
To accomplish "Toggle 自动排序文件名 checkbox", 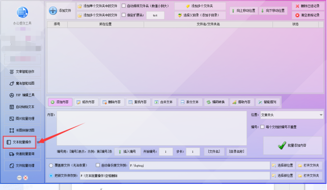I will [x=124, y=6].
